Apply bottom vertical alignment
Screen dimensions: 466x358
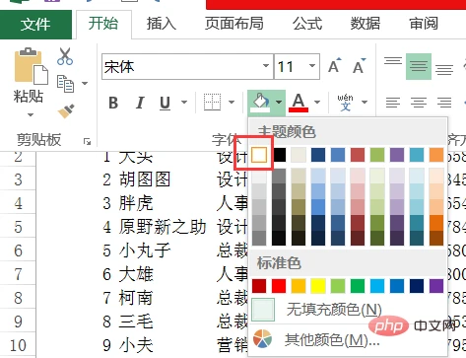point(444,69)
